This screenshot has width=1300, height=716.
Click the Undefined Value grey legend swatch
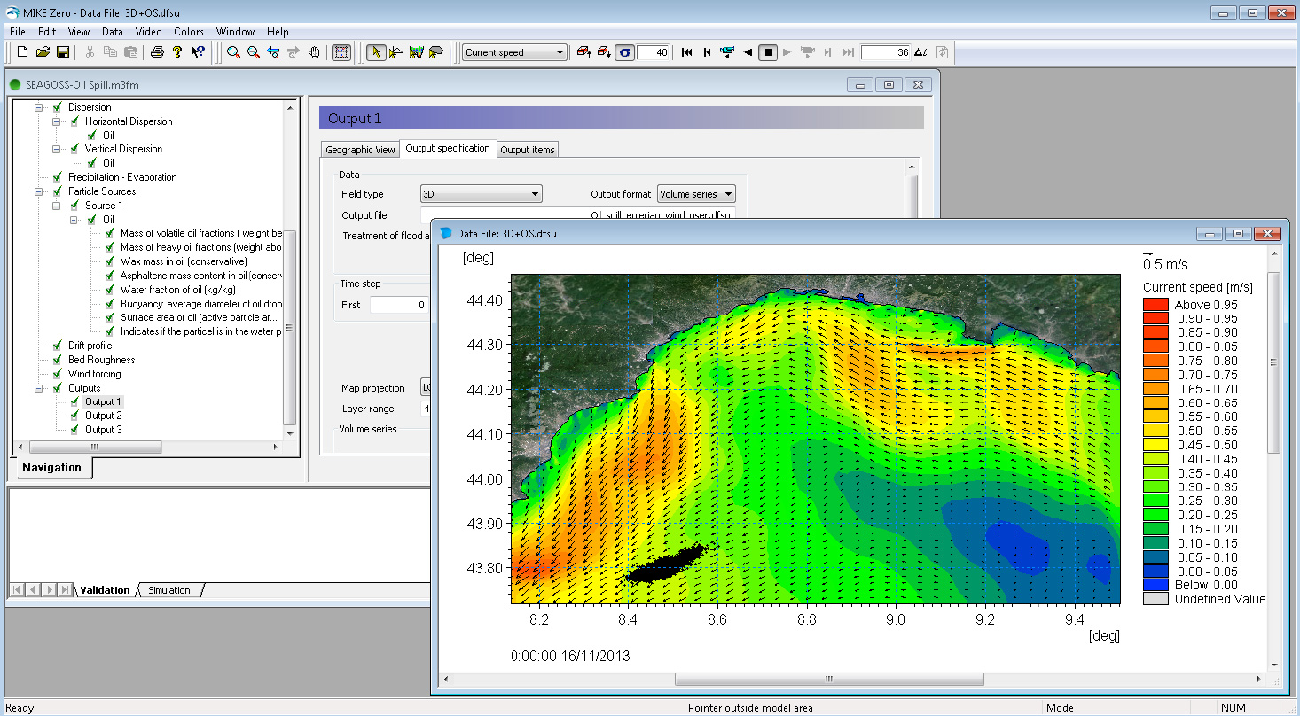[1155, 599]
